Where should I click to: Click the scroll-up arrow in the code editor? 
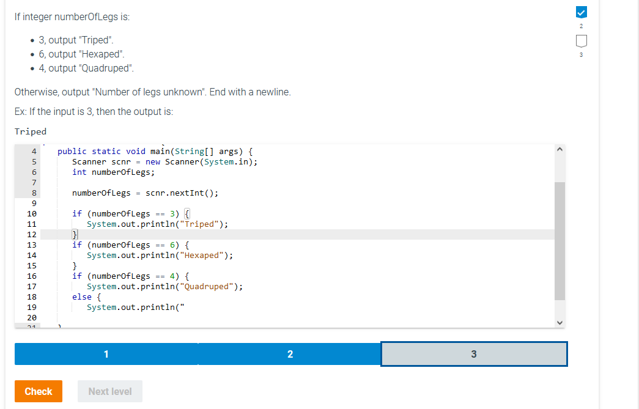coord(559,148)
